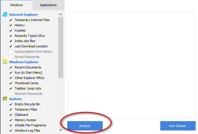
Task: Select the Windows Explorer section heading
Action: point(24,62)
